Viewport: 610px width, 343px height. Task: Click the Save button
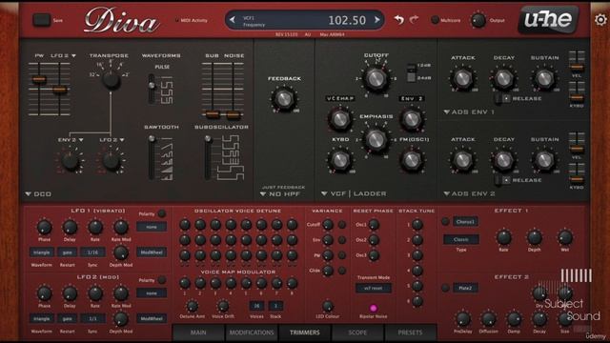(42, 20)
